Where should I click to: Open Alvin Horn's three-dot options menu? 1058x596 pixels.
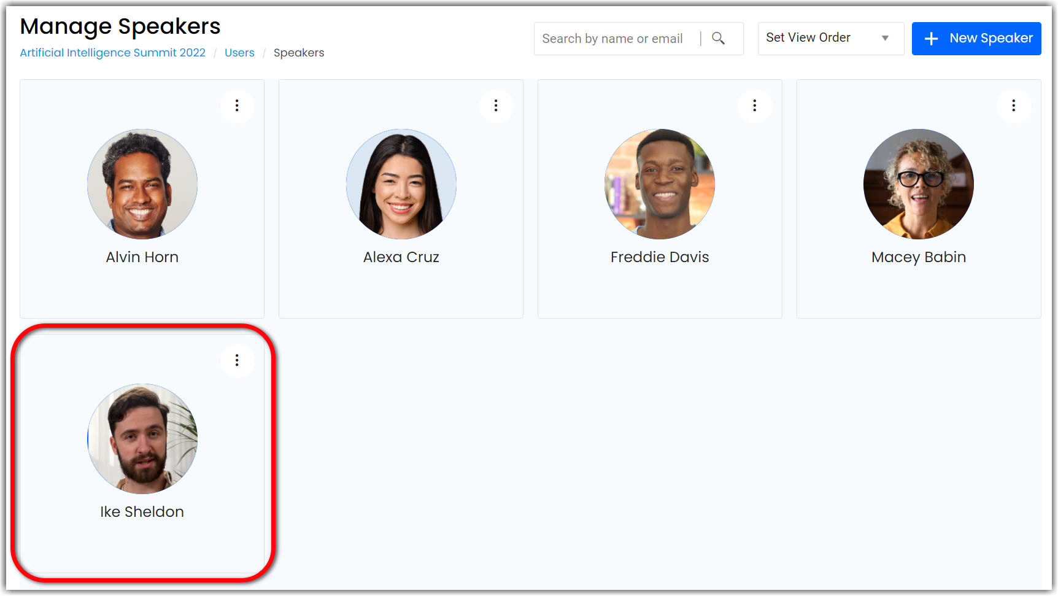(237, 106)
